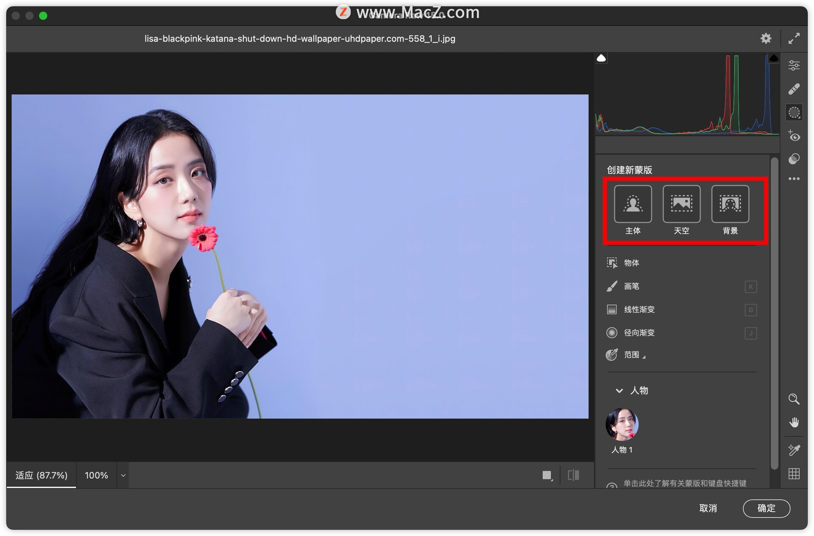814x536 pixels.
Task: Select the 人物 1 portrait thumbnail
Action: [x=622, y=425]
